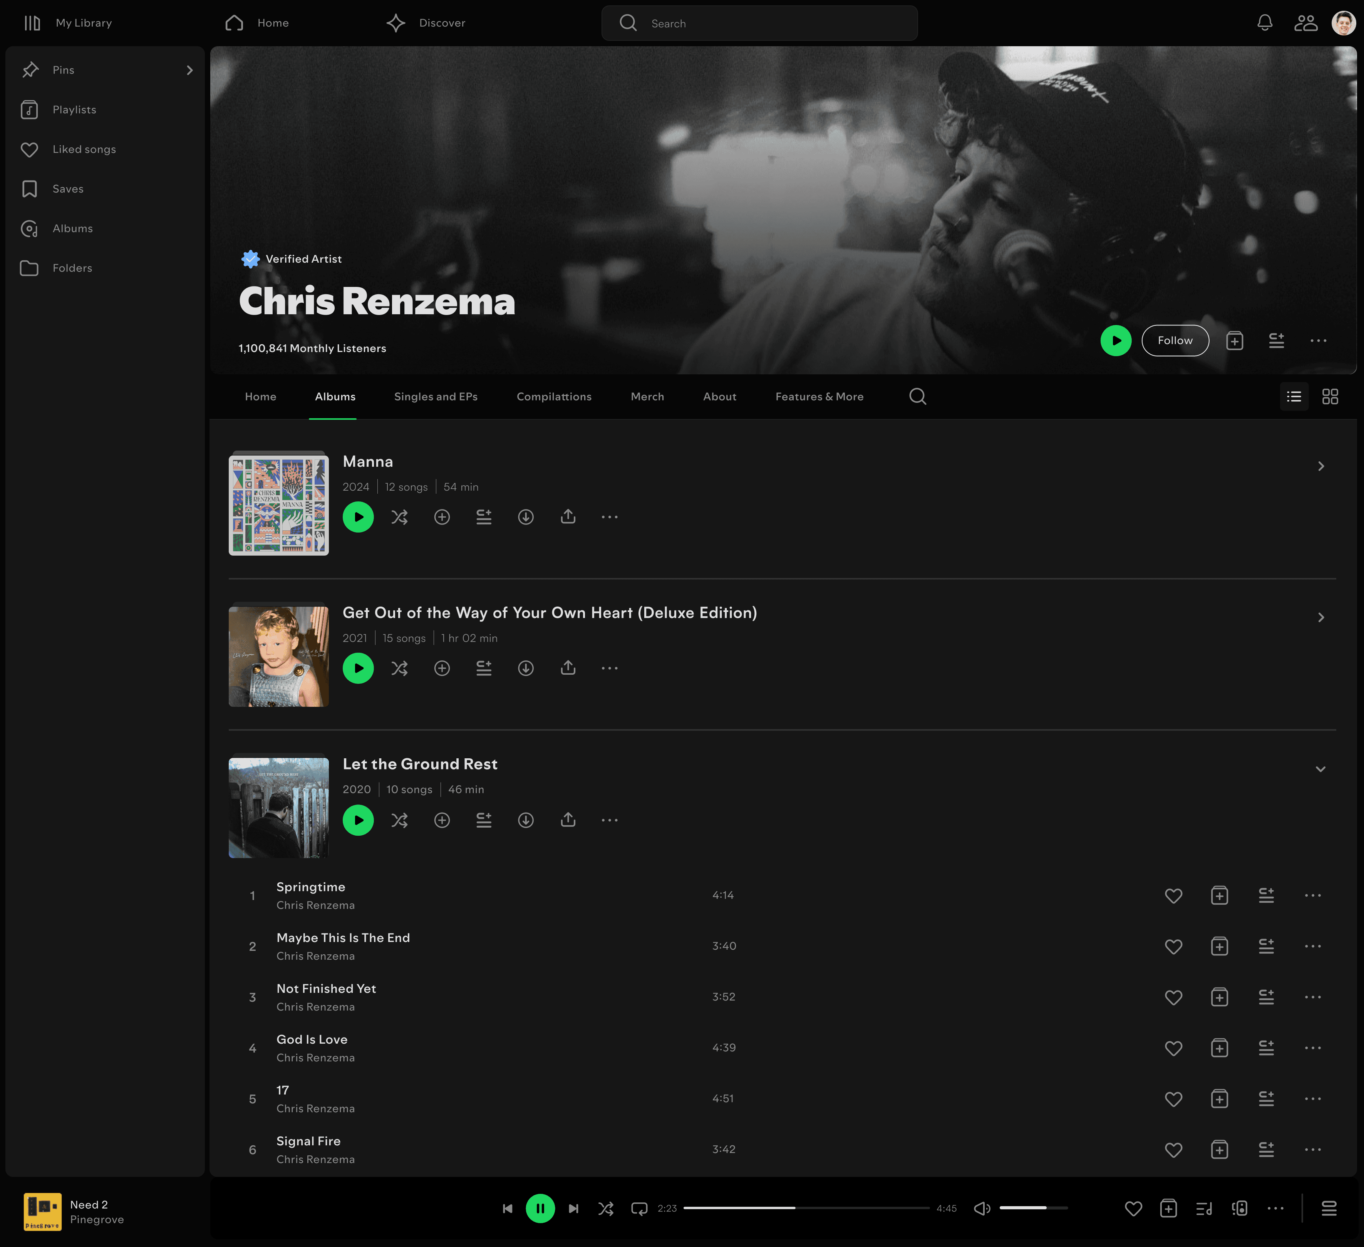Like the song God Is Love
The image size is (1364, 1247).
click(1173, 1048)
